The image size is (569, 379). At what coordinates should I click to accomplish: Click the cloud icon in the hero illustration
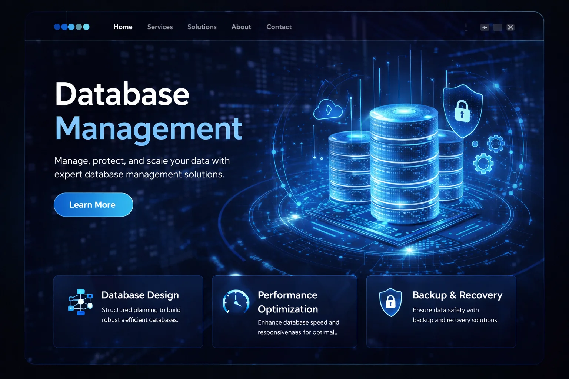[328, 110]
